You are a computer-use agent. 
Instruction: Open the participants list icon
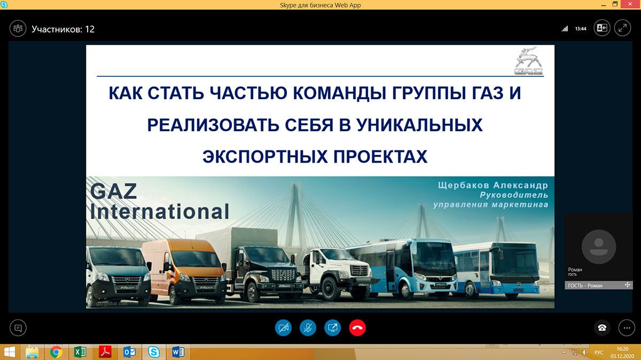click(18, 29)
